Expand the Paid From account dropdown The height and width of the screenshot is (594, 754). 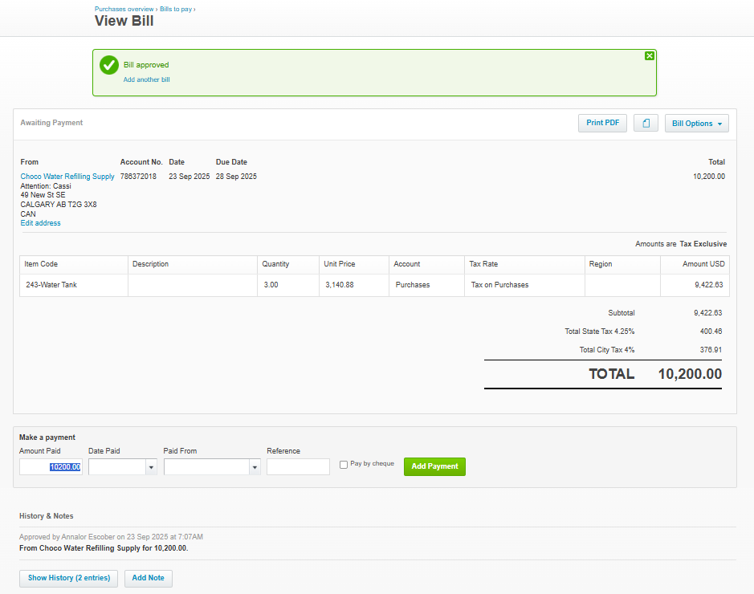tap(255, 467)
